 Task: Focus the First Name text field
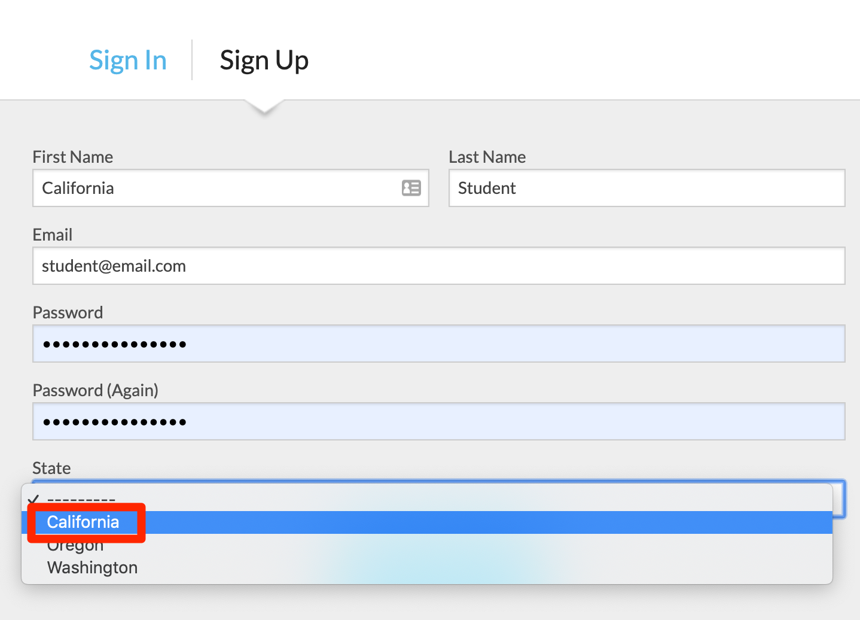[231, 188]
